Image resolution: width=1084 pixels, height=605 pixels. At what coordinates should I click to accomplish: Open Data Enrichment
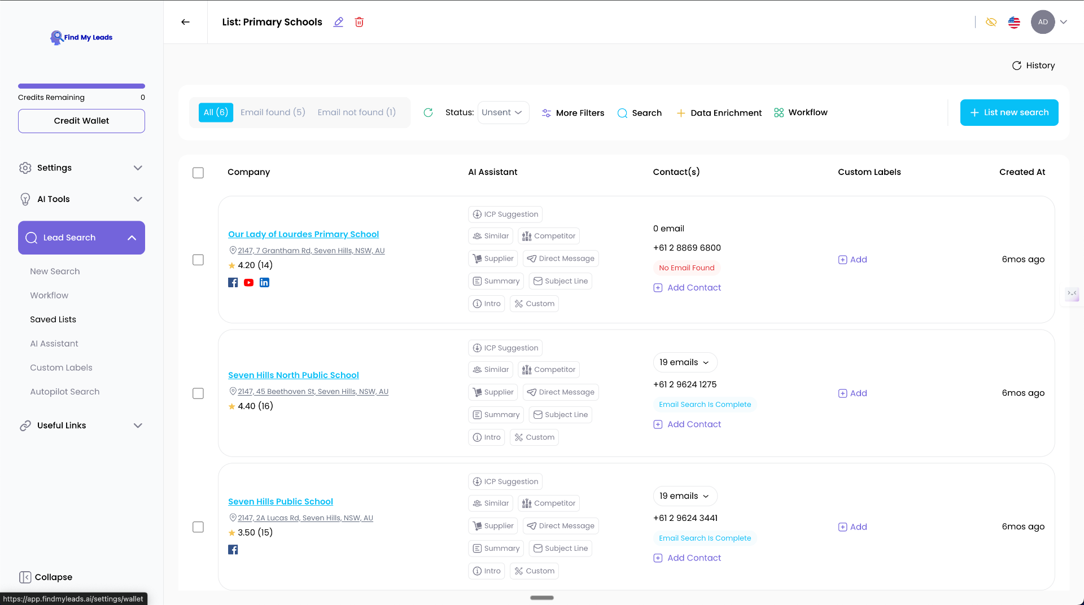[719, 113]
